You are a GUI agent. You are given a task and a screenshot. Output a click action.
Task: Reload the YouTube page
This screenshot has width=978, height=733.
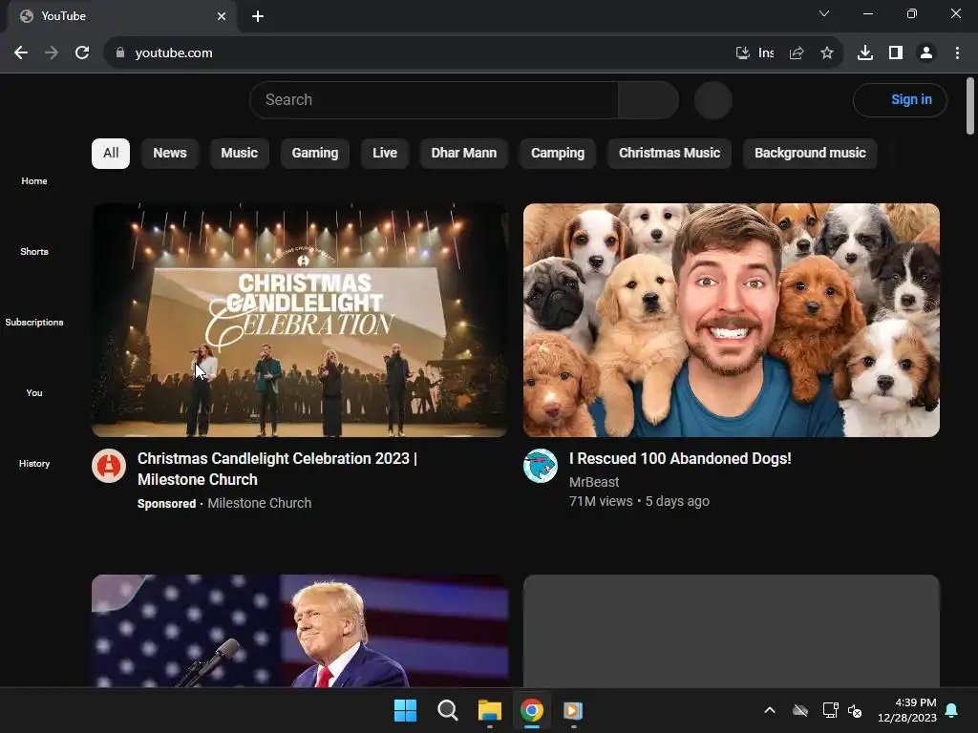(x=82, y=53)
